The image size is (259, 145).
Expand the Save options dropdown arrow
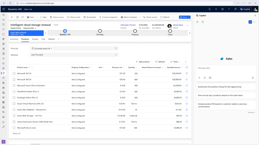(x=37, y=17)
